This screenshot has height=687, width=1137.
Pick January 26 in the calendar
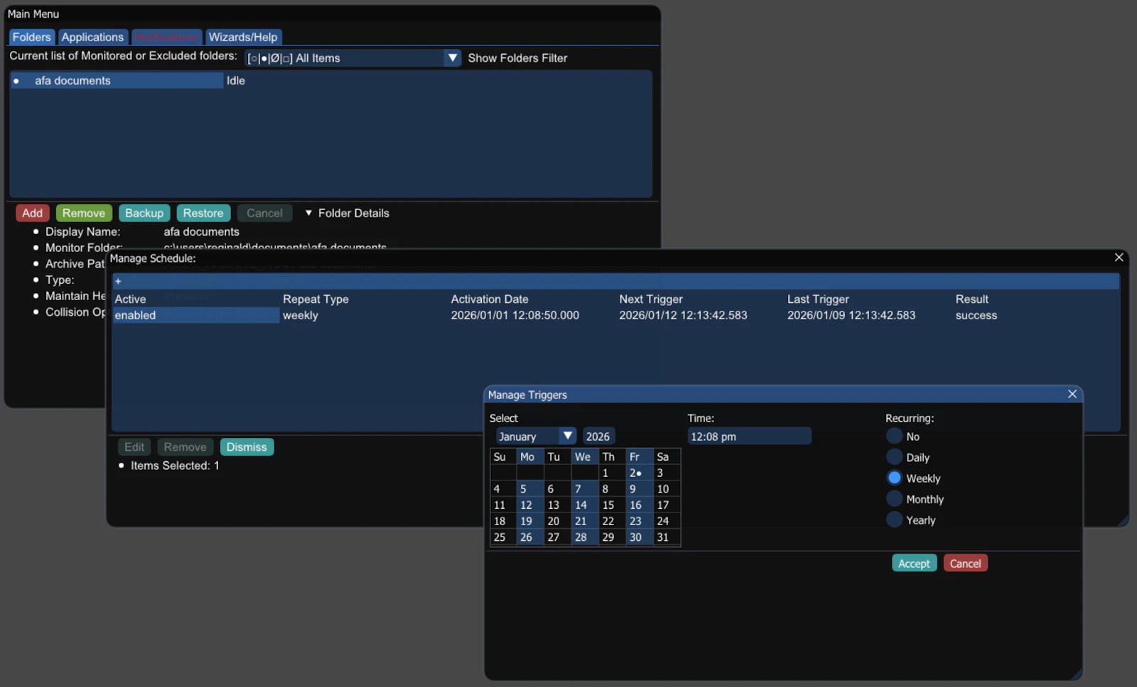point(530,537)
